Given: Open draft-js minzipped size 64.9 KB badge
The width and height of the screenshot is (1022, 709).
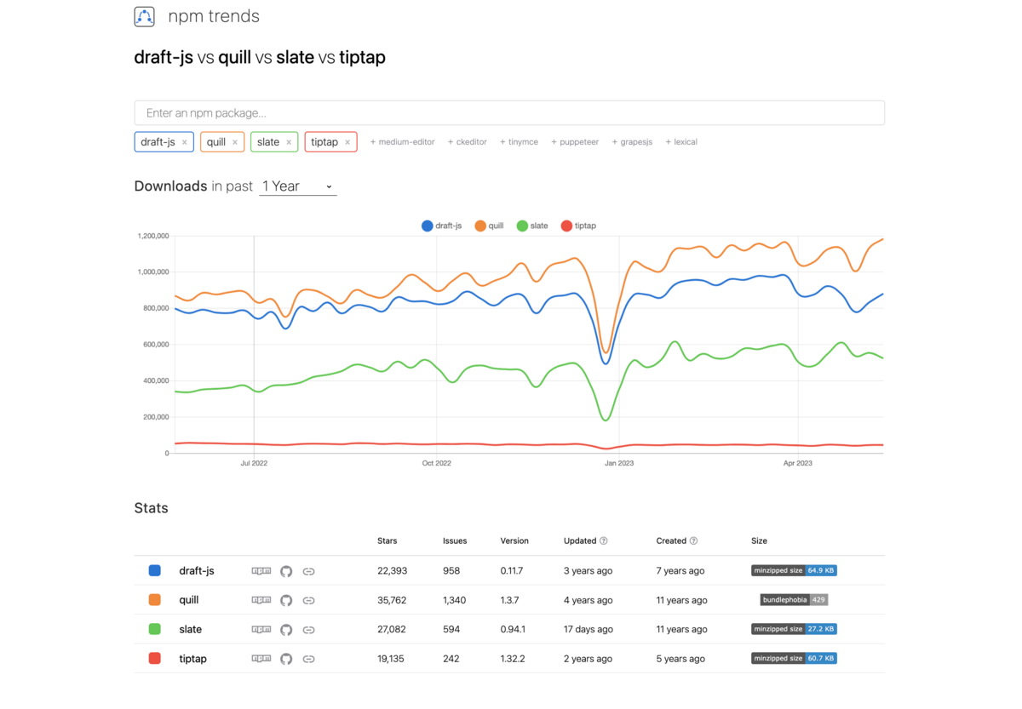Looking at the screenshot, I should click(x=794, y=570).
